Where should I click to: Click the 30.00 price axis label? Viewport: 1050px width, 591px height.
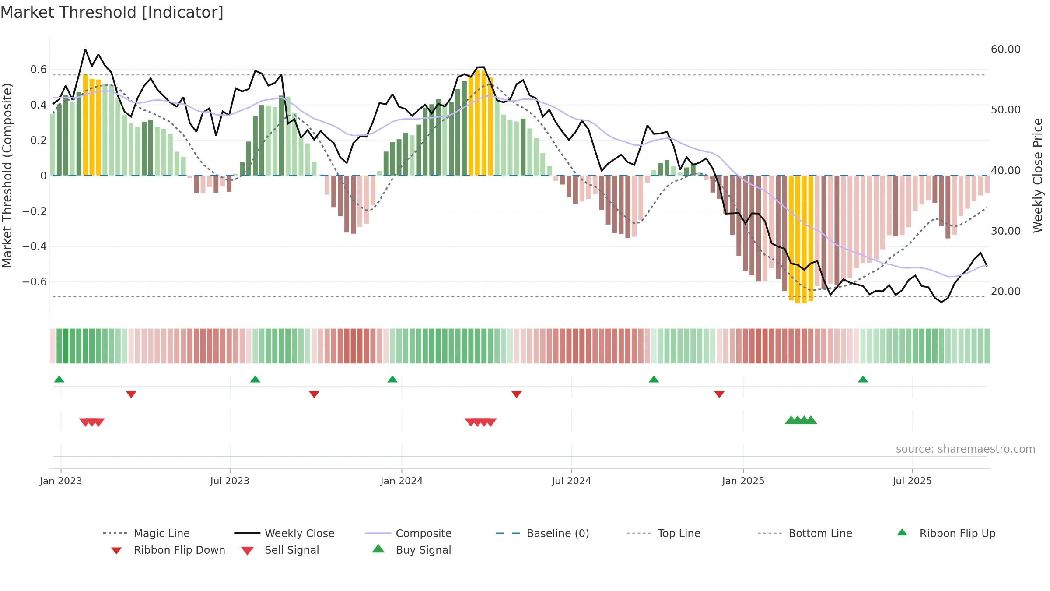(1006, 231)
